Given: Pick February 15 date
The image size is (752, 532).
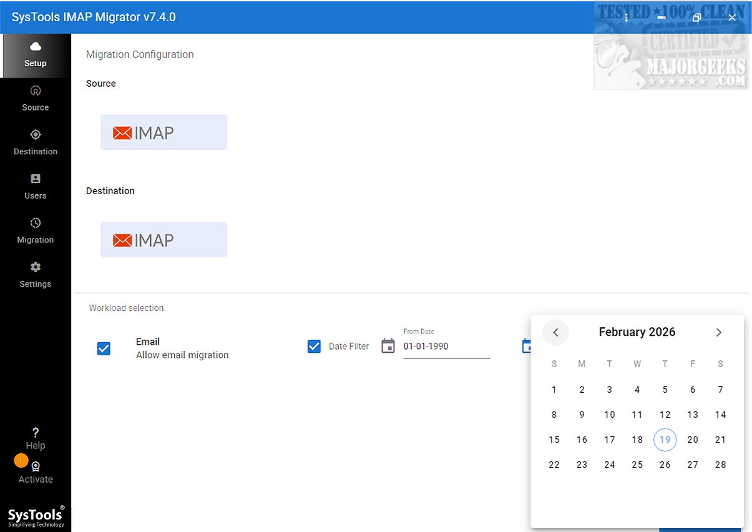Looking at the screenshot, I should [554, 440].
